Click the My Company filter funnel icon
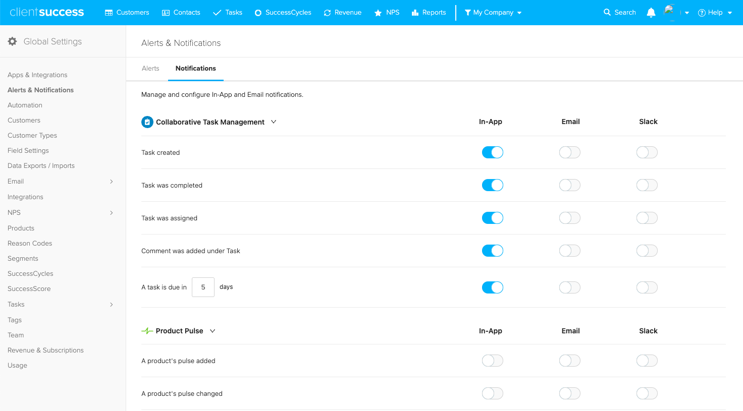The height and width of the screenshot is (411, 743). (x=468, y=13)
